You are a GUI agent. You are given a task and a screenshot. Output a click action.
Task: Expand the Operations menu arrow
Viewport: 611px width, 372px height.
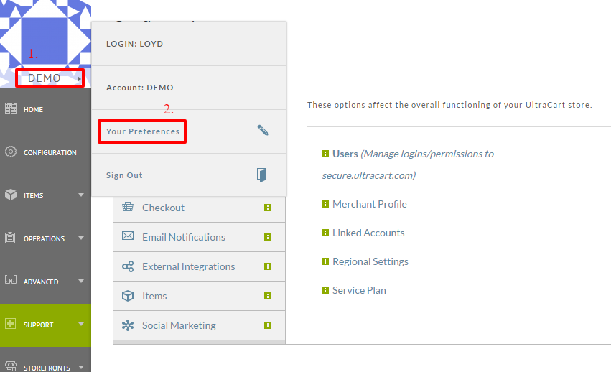(81, 238)
